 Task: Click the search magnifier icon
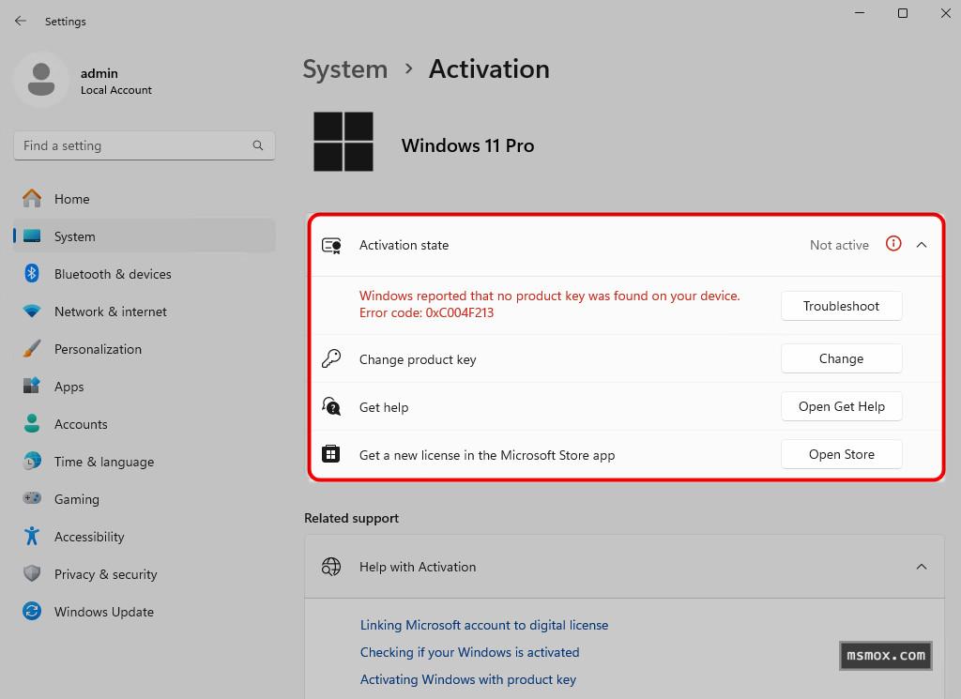(x=258, y=145)
